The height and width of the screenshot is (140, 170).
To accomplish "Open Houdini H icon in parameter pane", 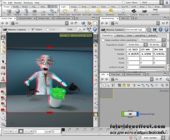I will 155,30.
